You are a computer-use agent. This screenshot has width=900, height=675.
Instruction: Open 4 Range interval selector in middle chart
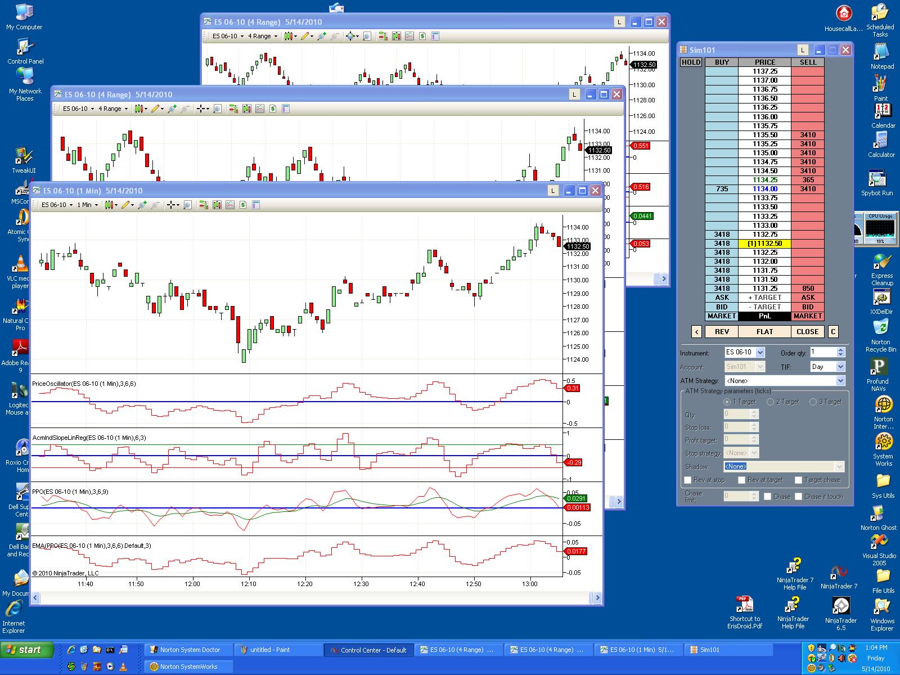click(112, 109)
